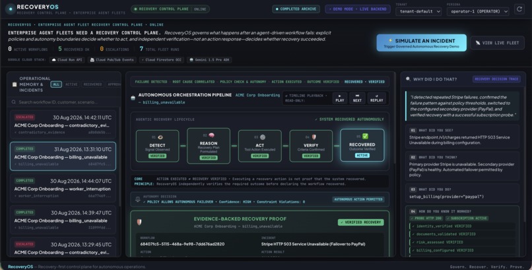Click the lightning bolt icon on Simulate button
The height and width of the screenshot is (270, 532).
pyautogui.click(x=391, y=40)
